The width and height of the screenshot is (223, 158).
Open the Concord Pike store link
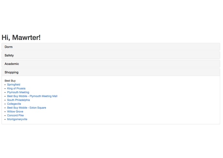(15, 115)
